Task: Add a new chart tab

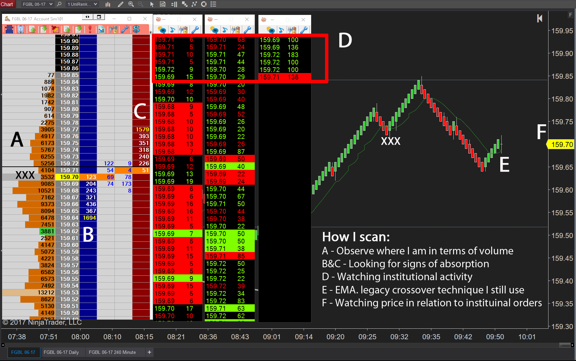Action: (x=149, y=352)
